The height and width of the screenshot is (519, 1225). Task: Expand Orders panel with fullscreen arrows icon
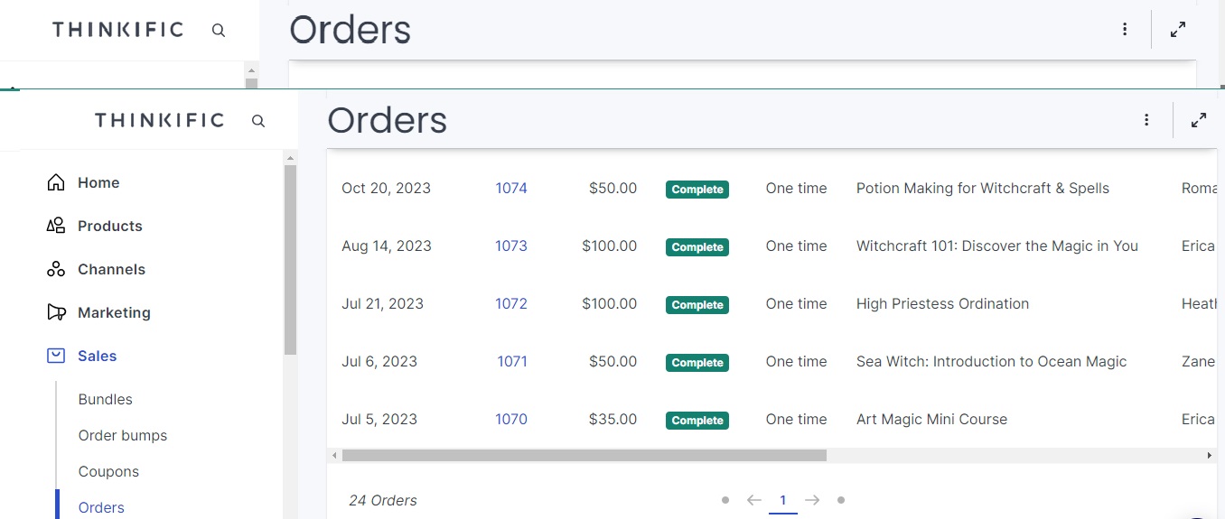point(1199,120)
